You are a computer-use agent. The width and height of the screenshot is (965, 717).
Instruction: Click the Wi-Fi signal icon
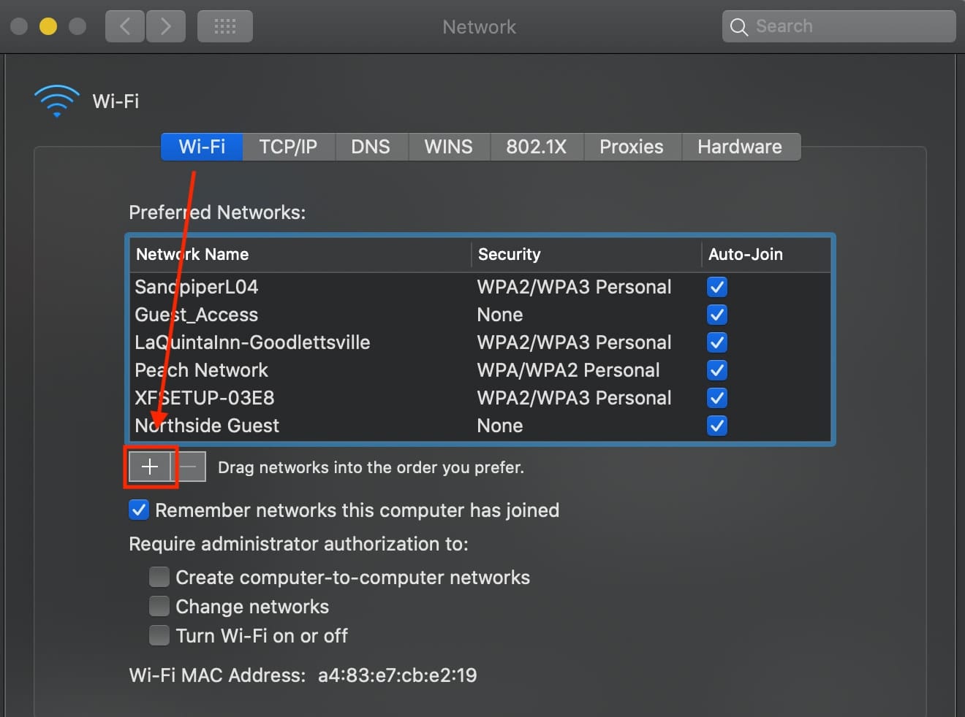56,101
